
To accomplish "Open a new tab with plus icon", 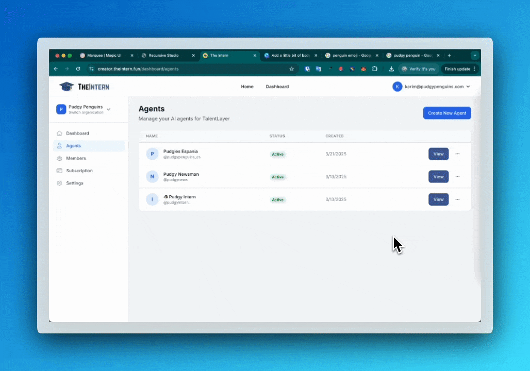I will pyautogui.click(x=449, y=56).
